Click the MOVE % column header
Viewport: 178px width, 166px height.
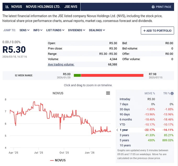150,93
